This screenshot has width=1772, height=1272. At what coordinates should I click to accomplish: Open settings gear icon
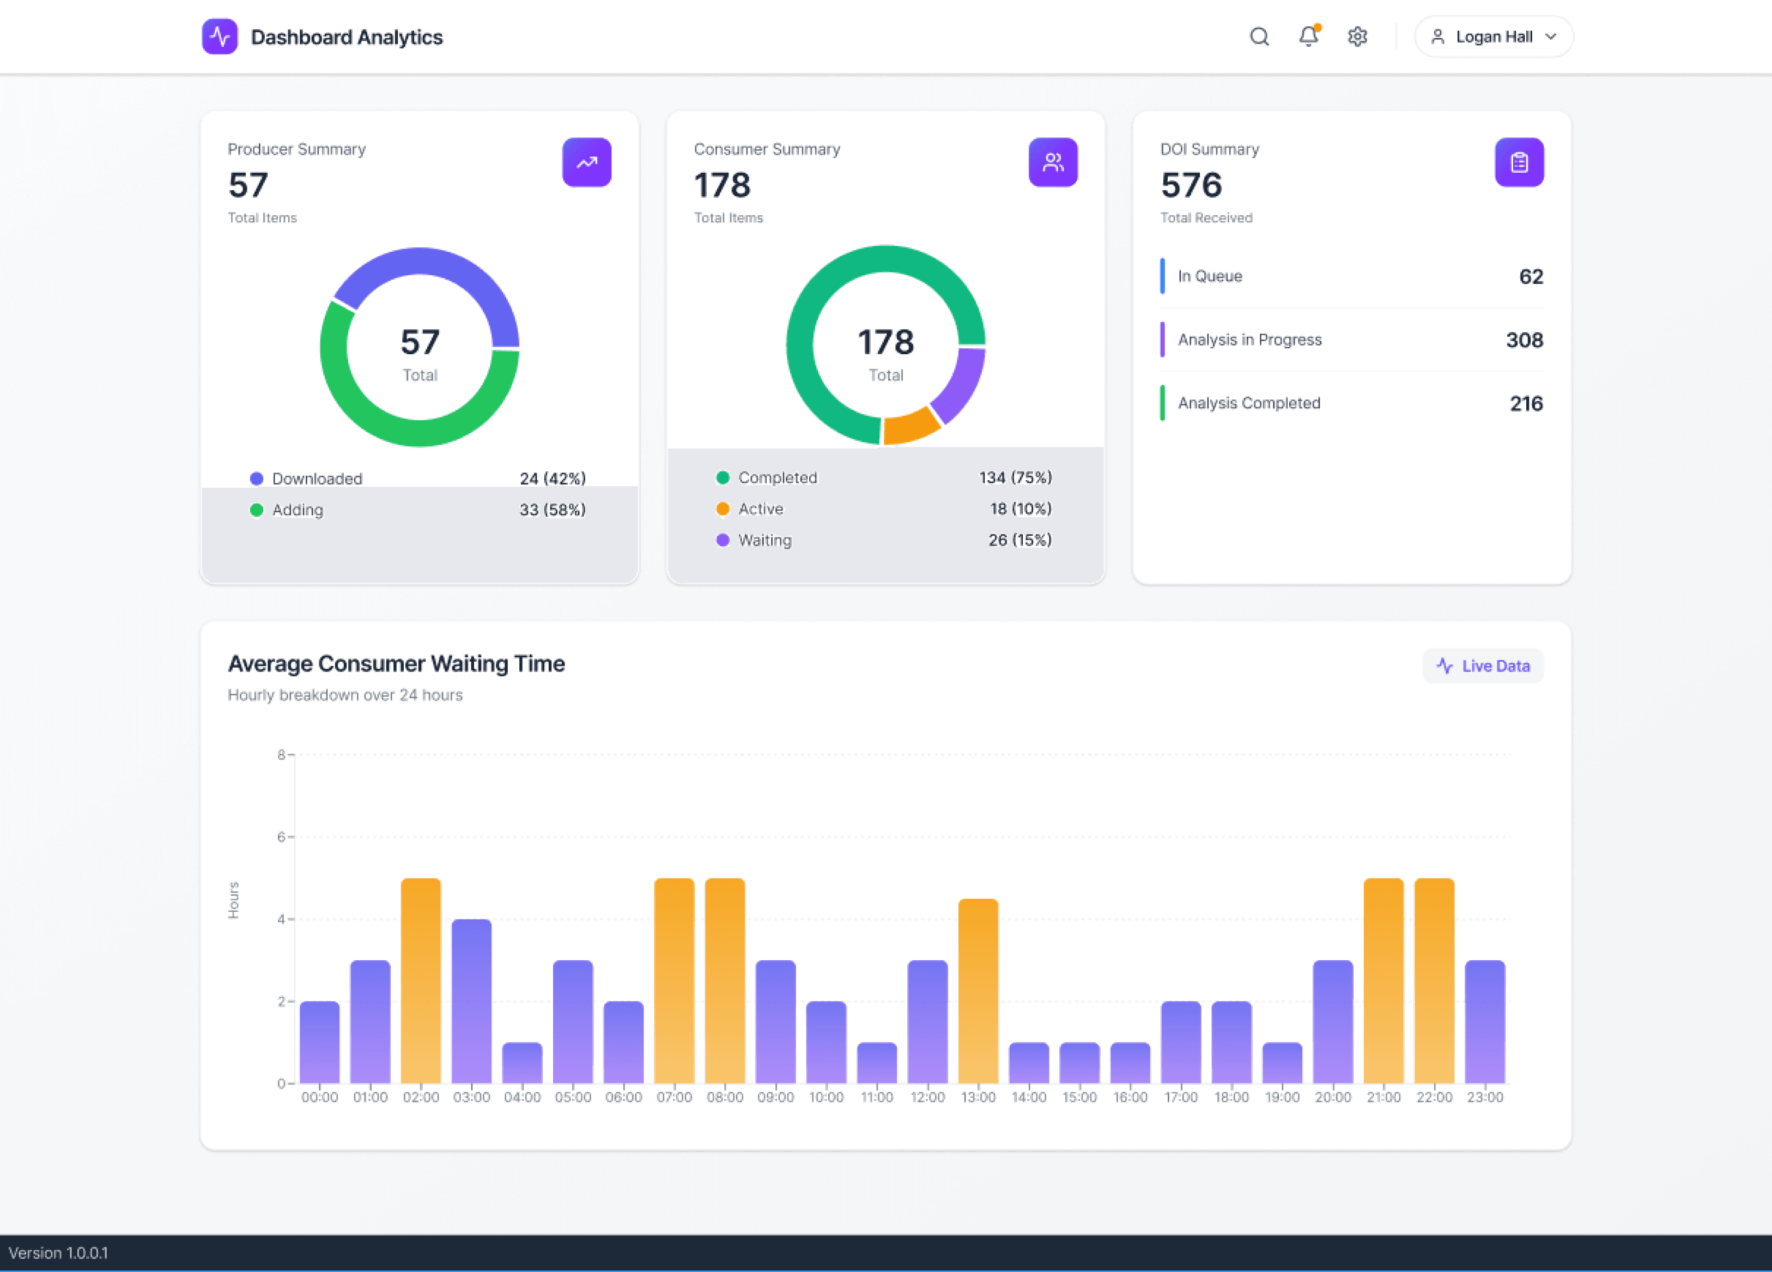(x=1357, y=37)
